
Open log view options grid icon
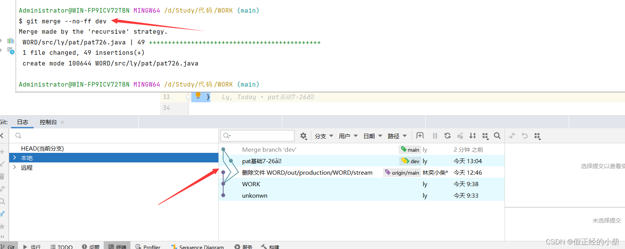click(485, 136)
